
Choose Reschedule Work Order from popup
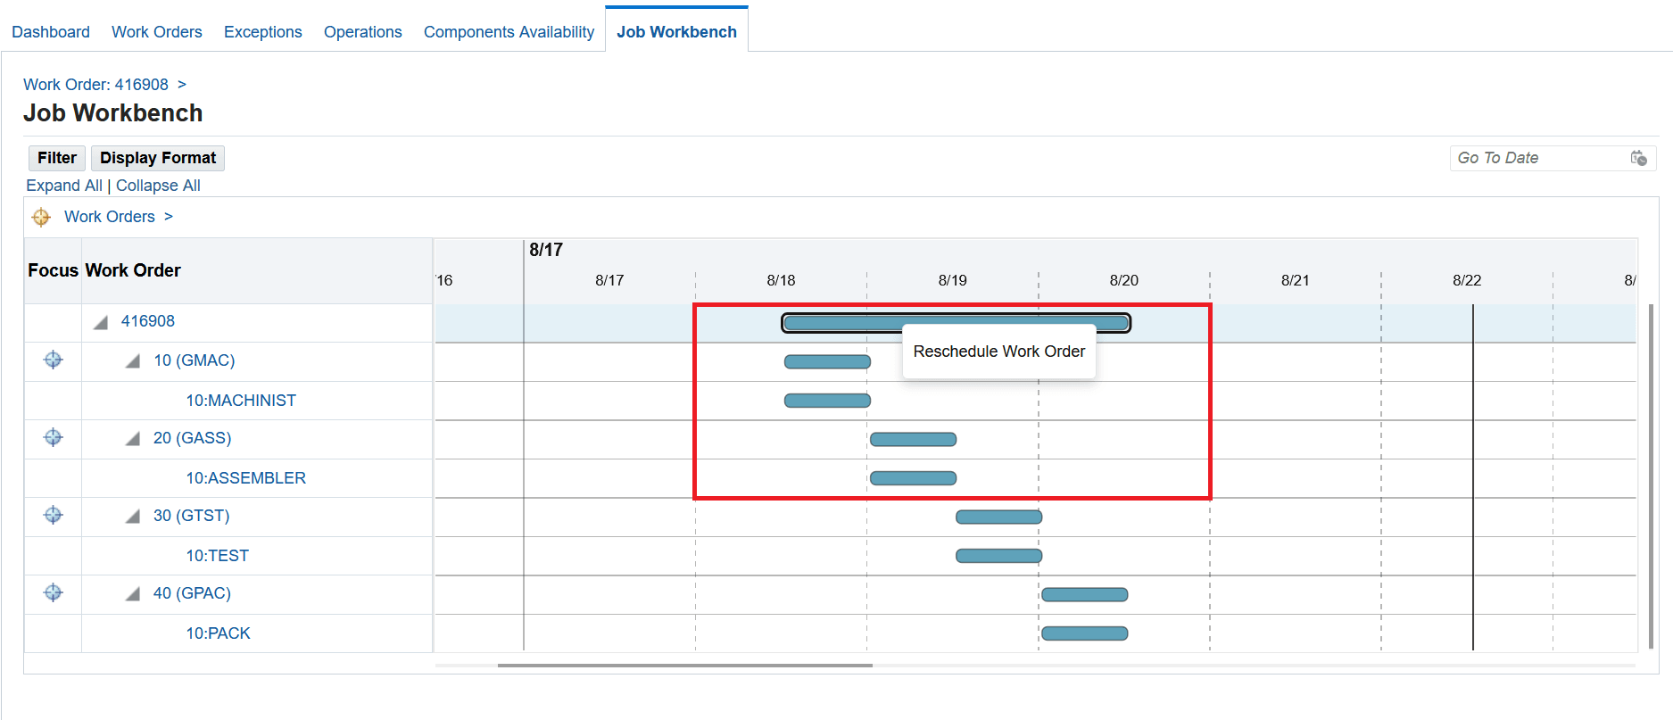click(999, 352)
